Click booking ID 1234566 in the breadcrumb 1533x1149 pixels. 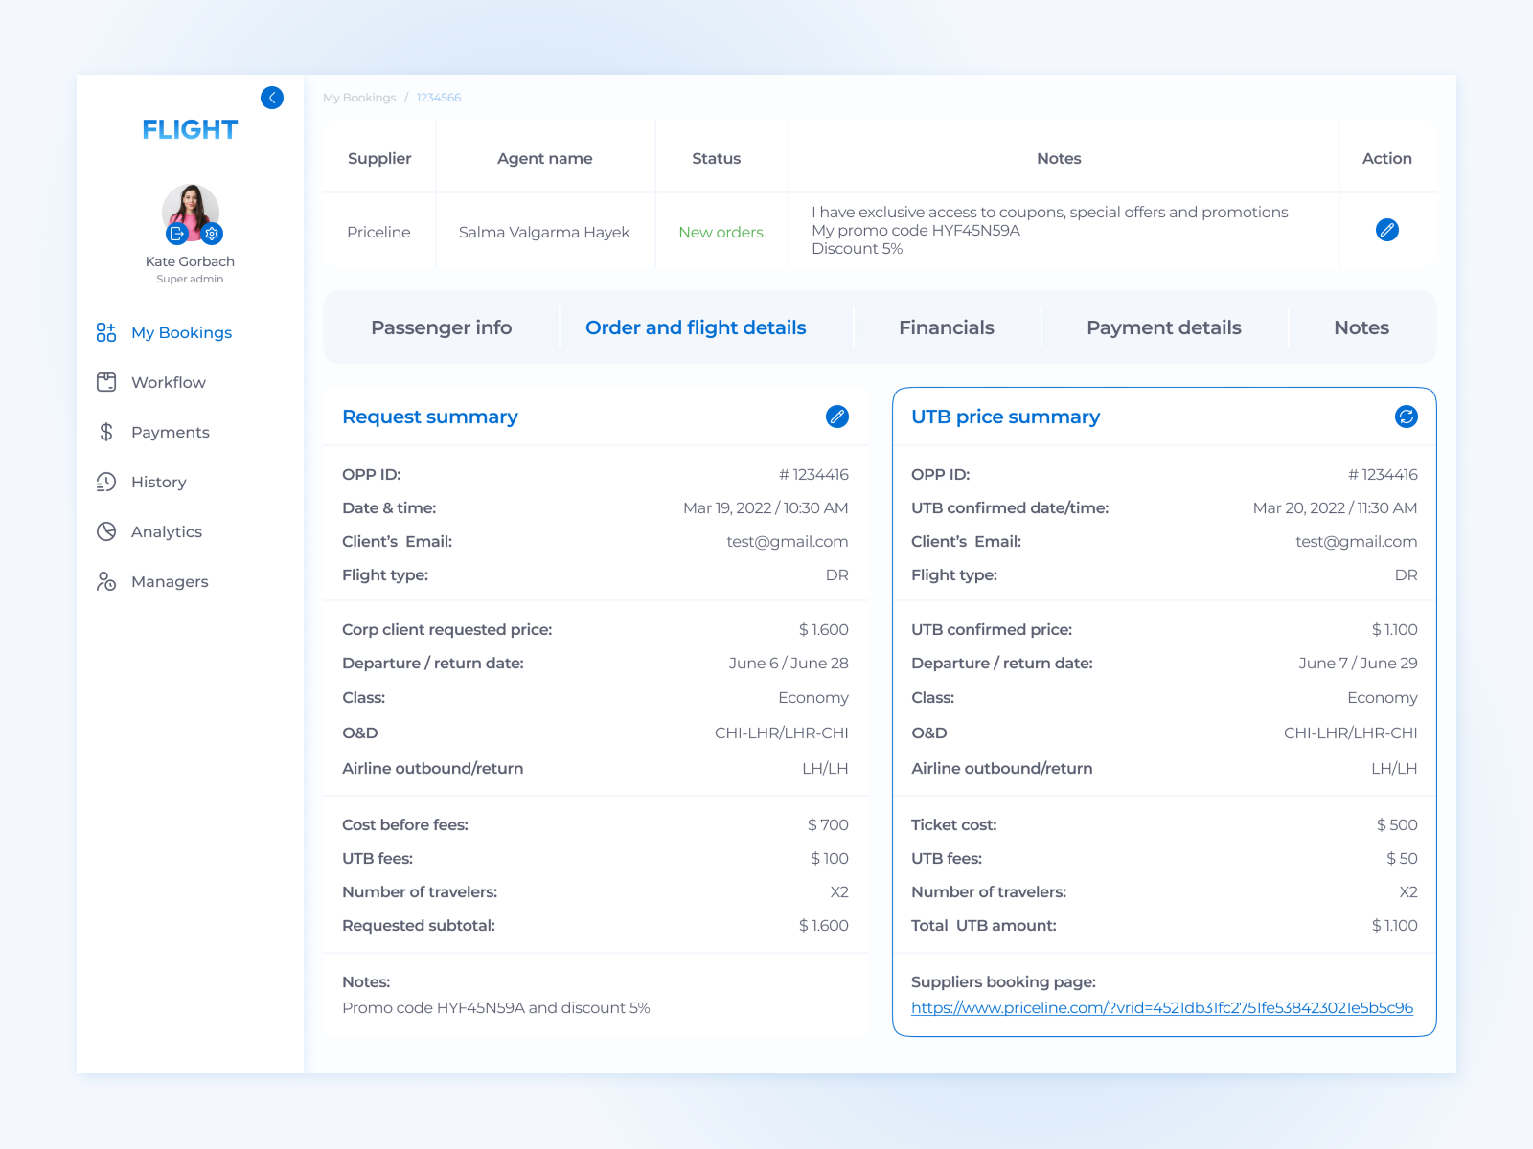438,97
